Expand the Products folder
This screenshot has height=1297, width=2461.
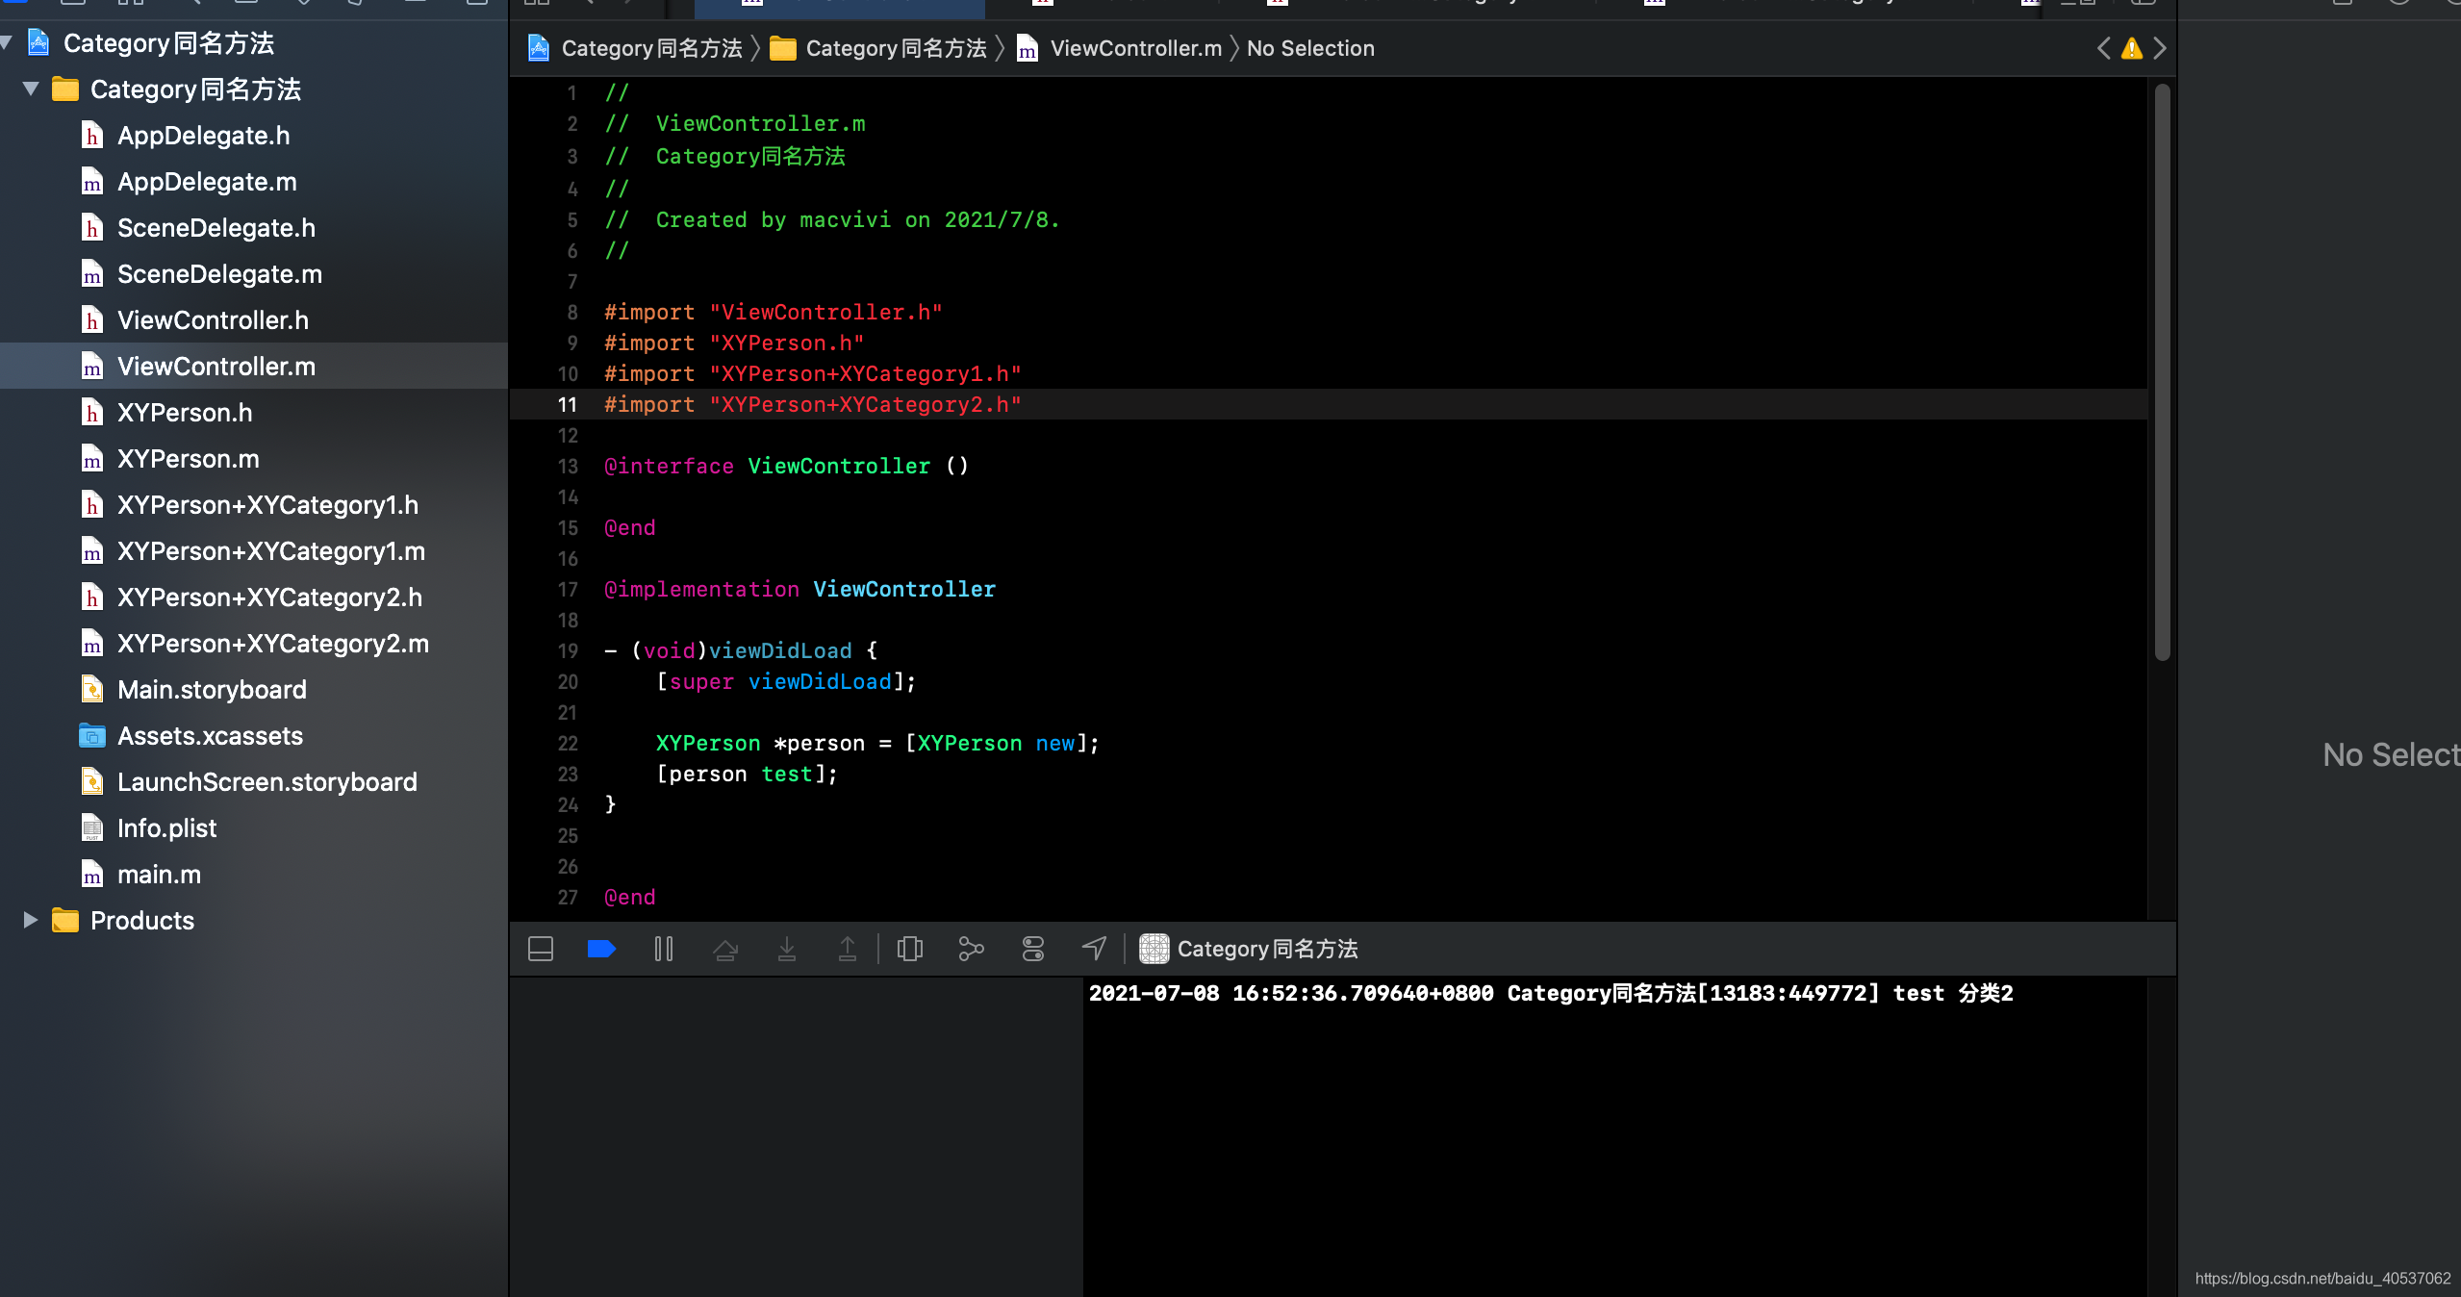31,920
